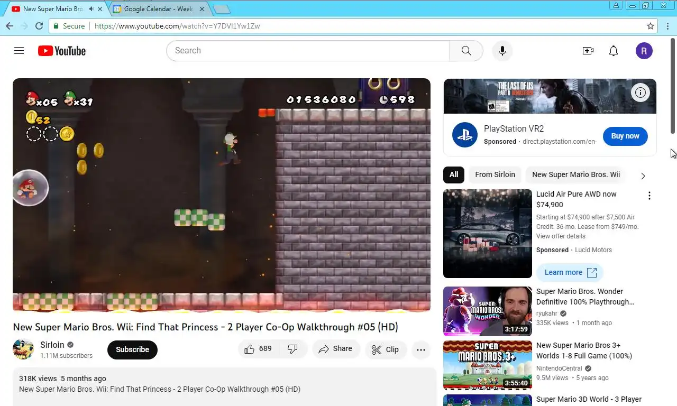
Task: Mute the YouTube tab audio icon
Action: pyautogui.click(x=92, y=9)
